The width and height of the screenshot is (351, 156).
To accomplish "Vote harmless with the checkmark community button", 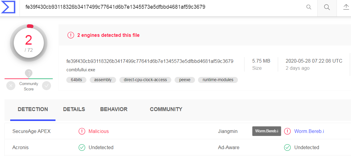I will pos(46,86).
